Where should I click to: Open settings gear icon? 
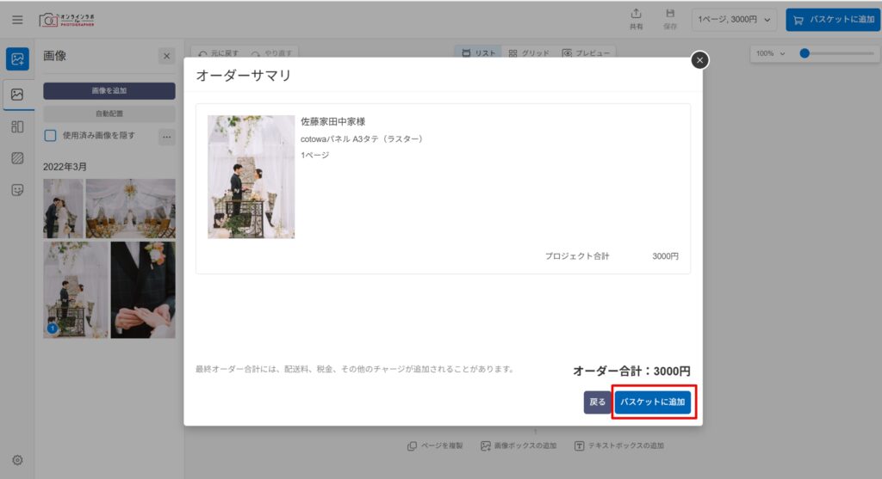click(17, 460)
